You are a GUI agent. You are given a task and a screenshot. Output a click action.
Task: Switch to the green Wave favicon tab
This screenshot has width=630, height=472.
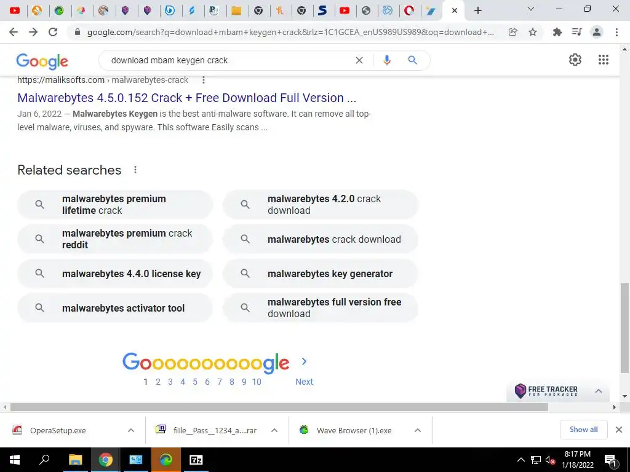click(x=60, y=11)
